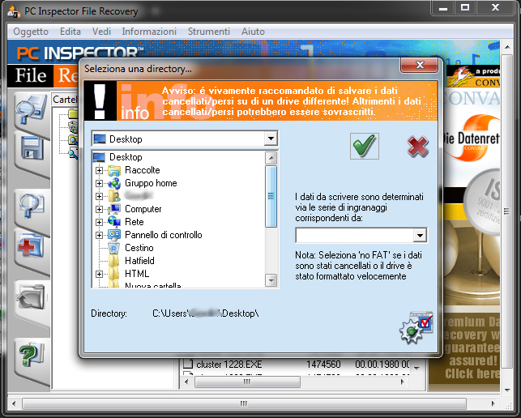Open settings gear icon in dialog
521x418 pixels.
coord(415,326)
